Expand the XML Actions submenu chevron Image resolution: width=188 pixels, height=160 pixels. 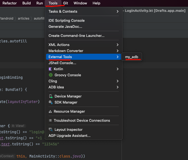[x=117, y=45]
